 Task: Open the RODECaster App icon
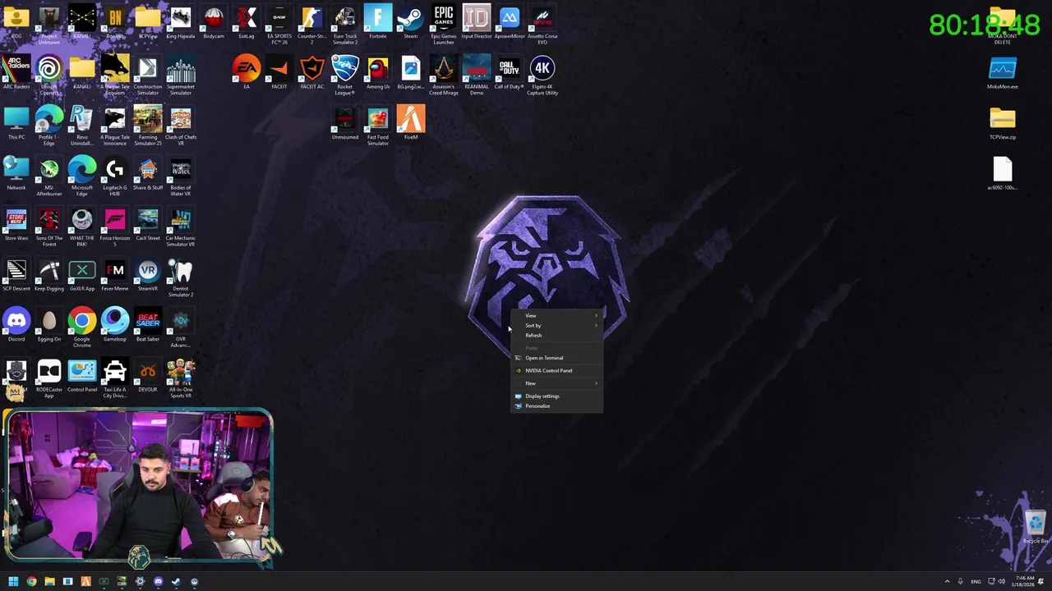click(49, 379)
